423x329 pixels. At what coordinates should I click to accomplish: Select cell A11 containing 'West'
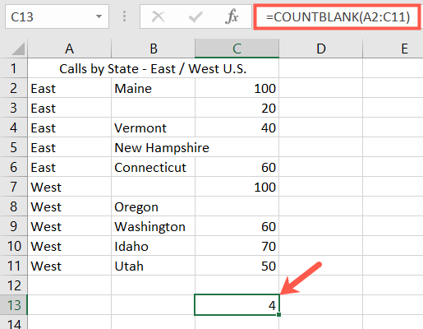(x=70, y=266)
